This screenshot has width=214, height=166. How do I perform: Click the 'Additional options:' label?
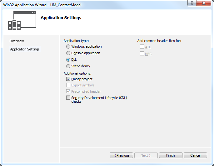tap(77, 73)
